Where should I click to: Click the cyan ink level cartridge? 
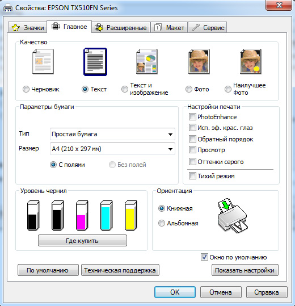pyautogui.click(x=106, y=216)
